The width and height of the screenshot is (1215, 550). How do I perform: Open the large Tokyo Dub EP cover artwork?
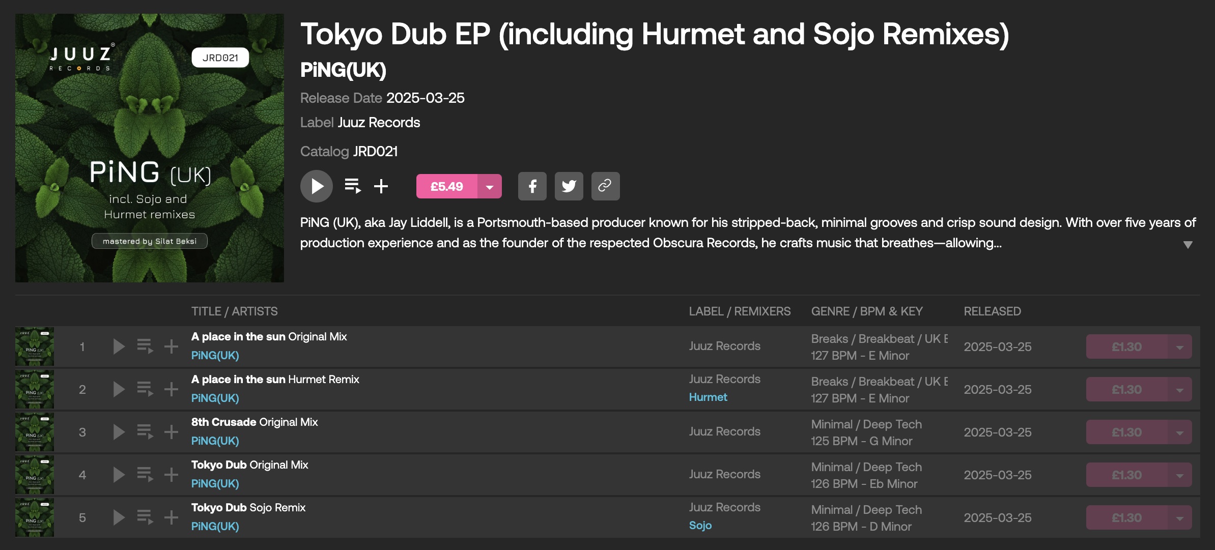pos(150,148)
